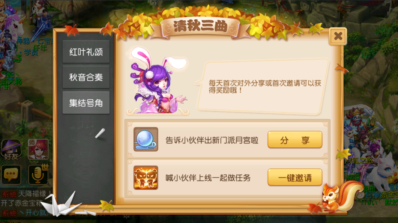Image resolution: width=398 pixels, height=223 pixels.
Task: Open the 好友 friends icon
Action: click(x=11, y=149)
